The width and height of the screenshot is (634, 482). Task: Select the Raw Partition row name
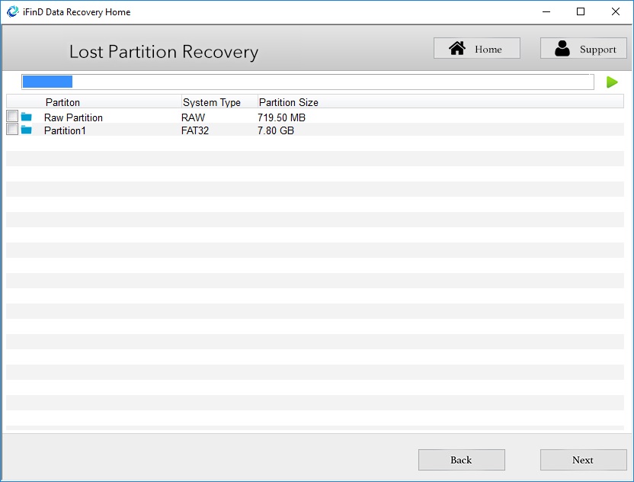coord(73,117)
